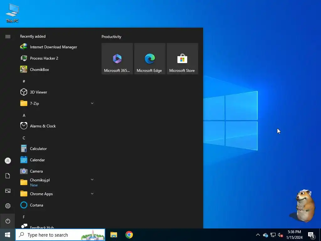The image size is (321, 241).
Task: Open Feedback Hub entry
Action: point(57,226)
